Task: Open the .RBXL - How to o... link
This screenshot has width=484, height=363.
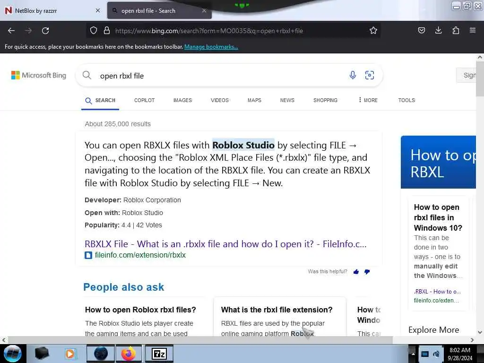Action: tap(437, 291)
